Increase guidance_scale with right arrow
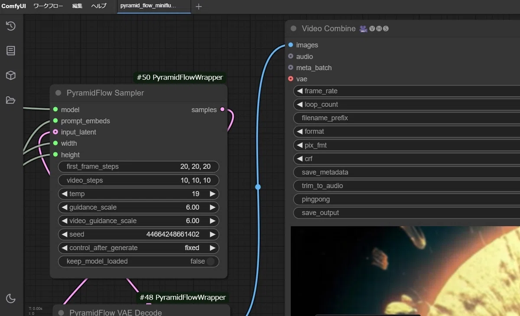This screenshot has height=316, width=520. click(x=212, y=207)
